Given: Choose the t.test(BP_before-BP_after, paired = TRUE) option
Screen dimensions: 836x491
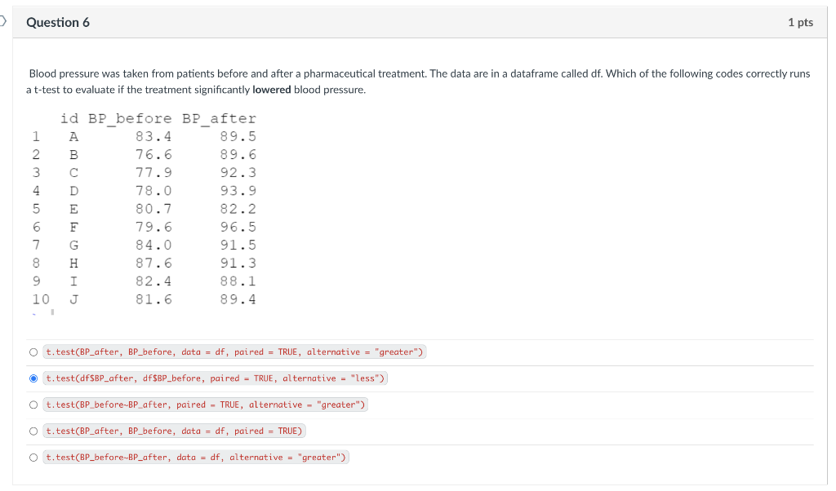Looking at the screenshot, I should (x=33, y=404).
